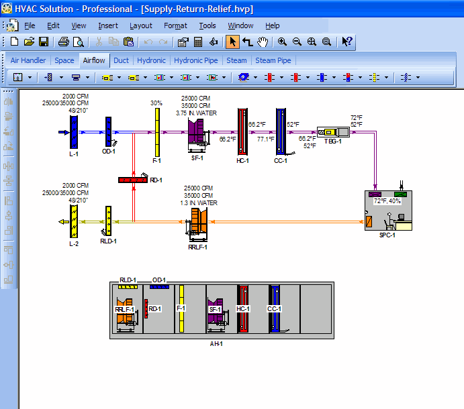
Task: Insert the red and blue coil component
Action: [348, 77]
